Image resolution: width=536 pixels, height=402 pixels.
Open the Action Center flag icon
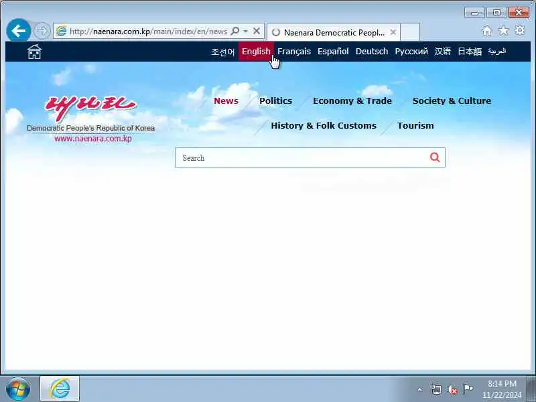(468, 389)
